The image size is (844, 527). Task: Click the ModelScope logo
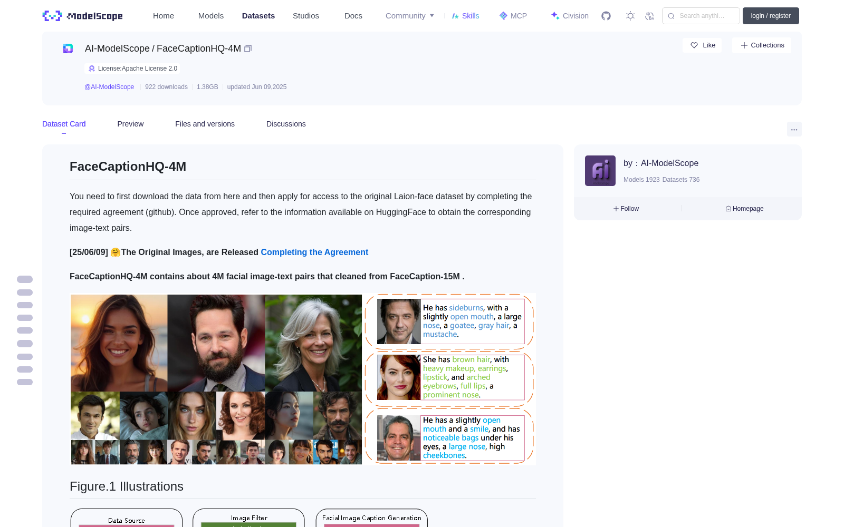tap(82, 16)
